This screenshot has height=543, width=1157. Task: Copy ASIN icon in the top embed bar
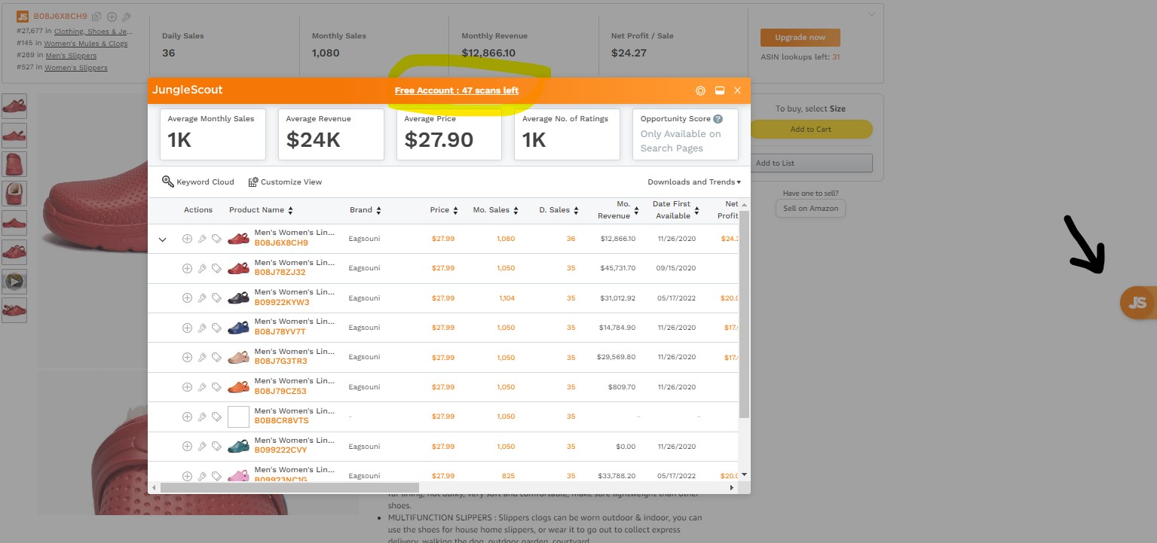click(96, 17)
